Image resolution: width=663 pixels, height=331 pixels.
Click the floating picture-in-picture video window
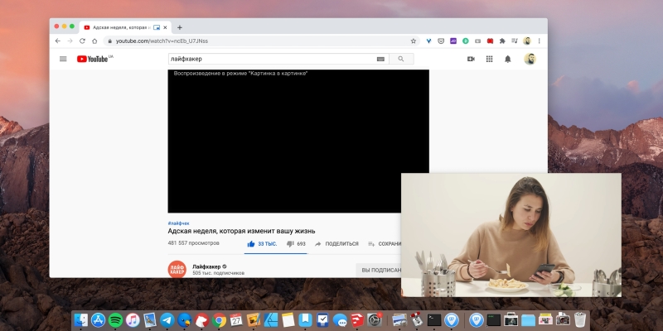pos(511,235)
